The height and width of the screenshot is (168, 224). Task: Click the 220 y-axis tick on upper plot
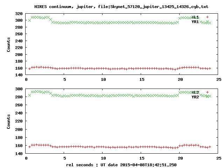[19, 48]
